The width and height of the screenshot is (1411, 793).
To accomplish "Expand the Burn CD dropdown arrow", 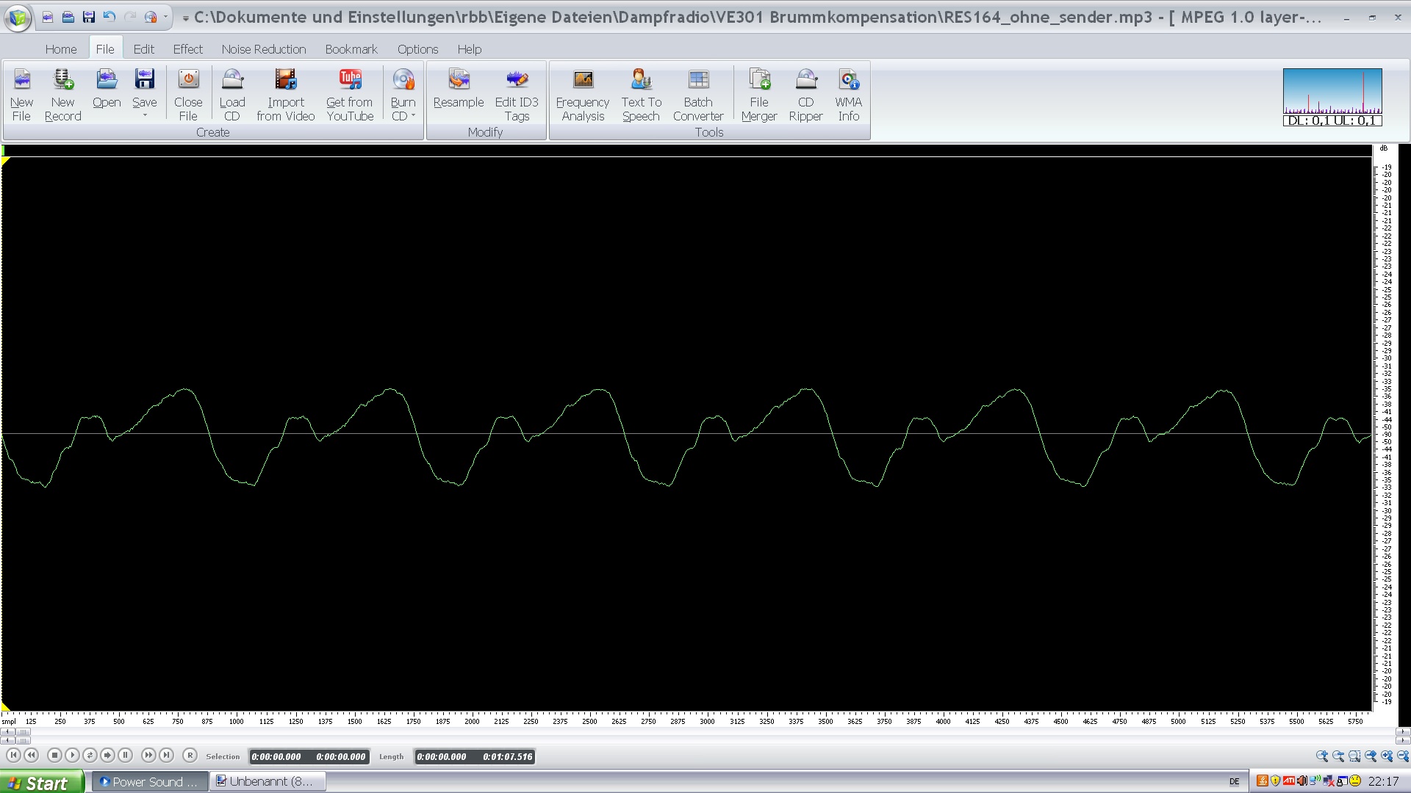I will 413,116.
